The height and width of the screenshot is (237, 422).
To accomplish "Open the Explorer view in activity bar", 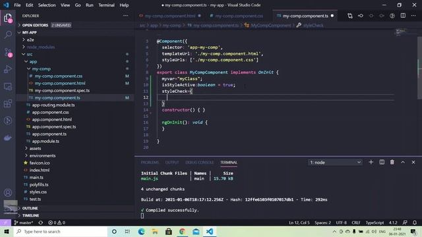I will pos(8,18).
